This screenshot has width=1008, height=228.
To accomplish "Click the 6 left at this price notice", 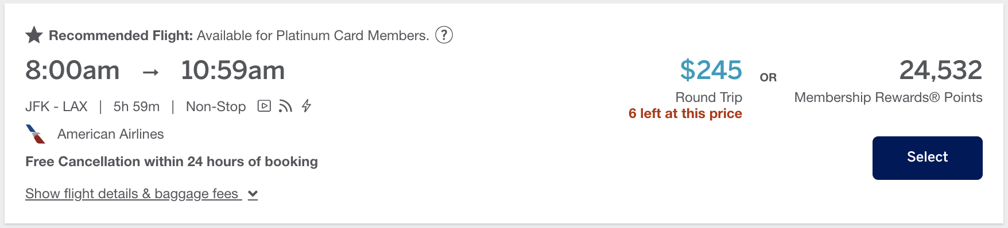I will pos(685,113).
